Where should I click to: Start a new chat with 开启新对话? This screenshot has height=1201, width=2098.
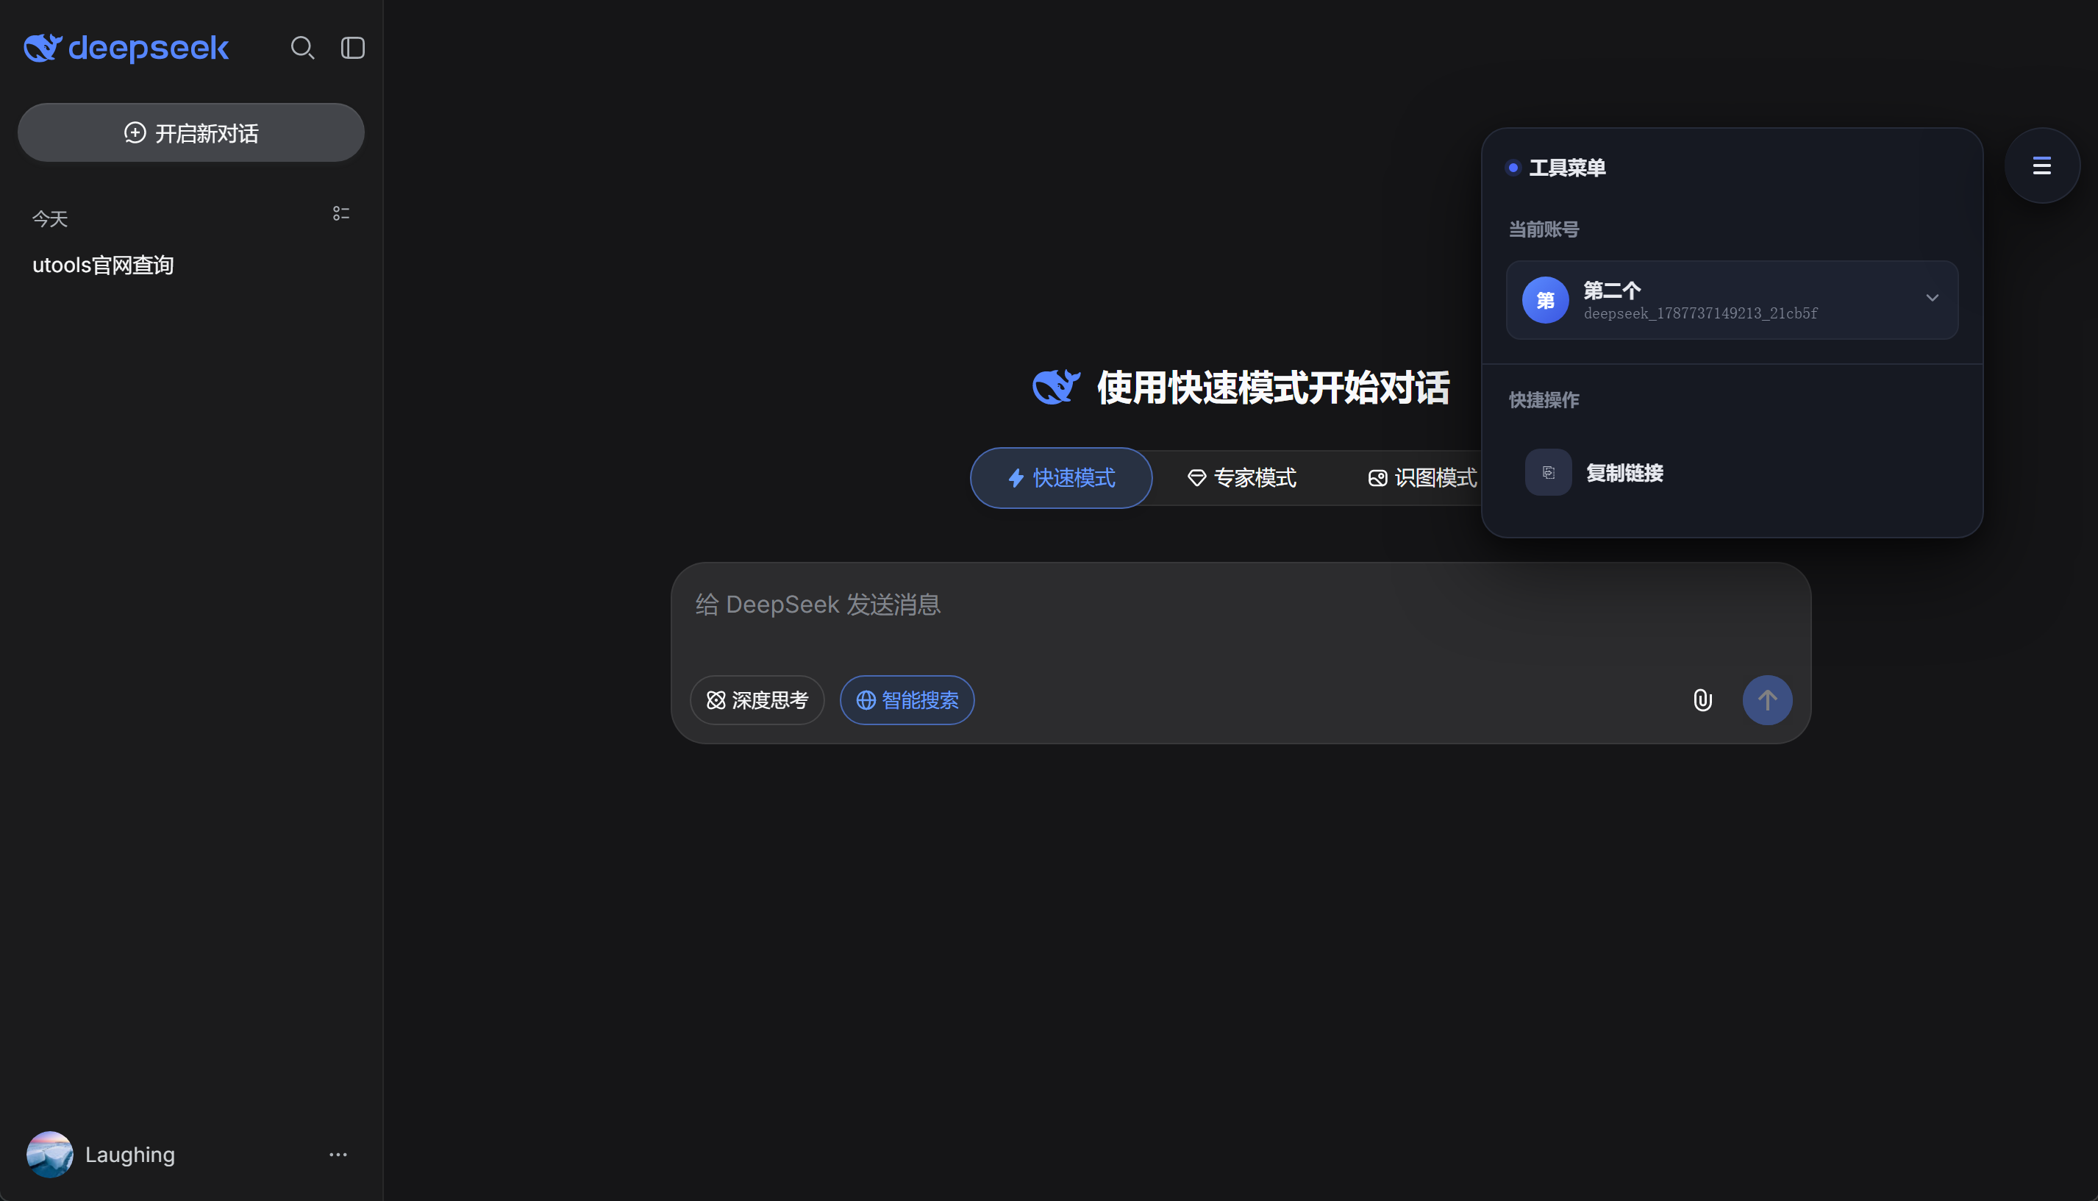tap(191, 133)
